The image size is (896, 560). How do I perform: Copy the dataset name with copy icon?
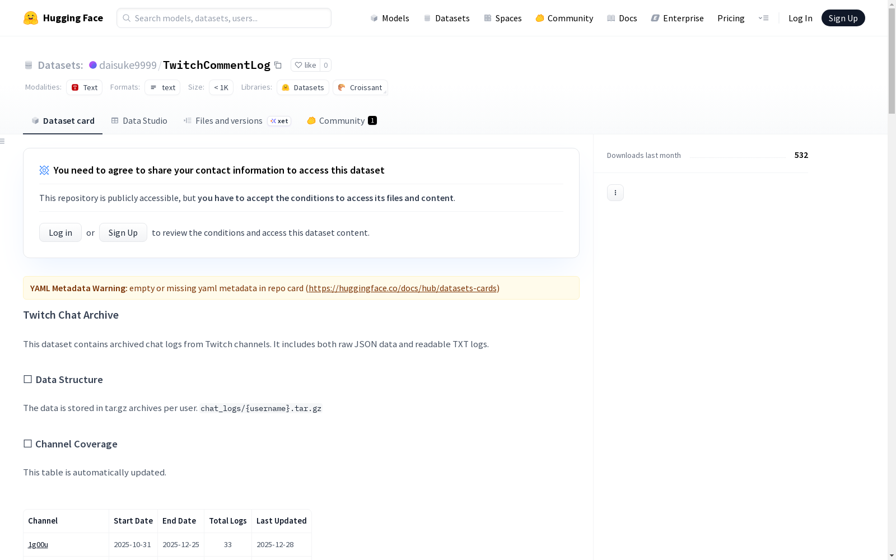(278, 65)
